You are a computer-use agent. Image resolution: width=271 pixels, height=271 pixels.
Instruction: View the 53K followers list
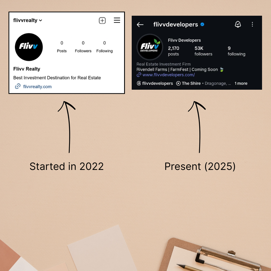click(203, 51)
